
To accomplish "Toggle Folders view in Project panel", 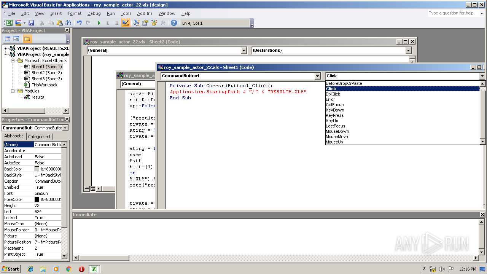I will [27, 39].
